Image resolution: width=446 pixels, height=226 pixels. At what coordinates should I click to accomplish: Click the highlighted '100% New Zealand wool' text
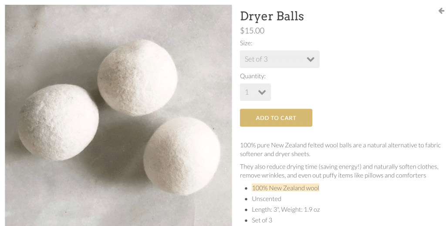[285, 188]
